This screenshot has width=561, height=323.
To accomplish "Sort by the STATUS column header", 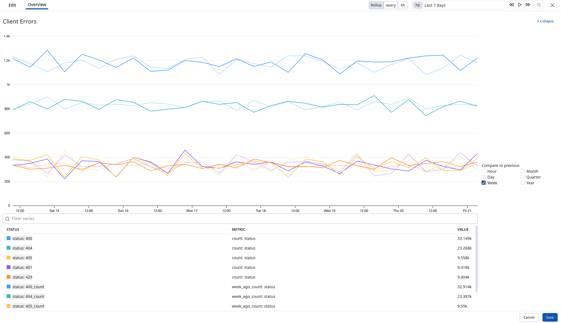I will [x=13, y=230].
